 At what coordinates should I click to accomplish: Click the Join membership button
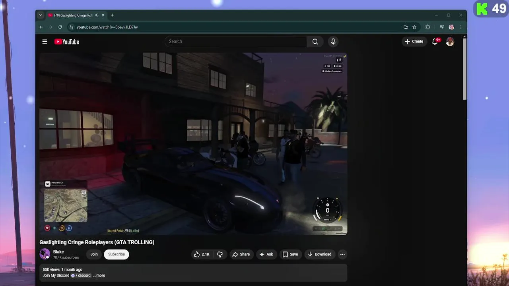pos(94,254)
